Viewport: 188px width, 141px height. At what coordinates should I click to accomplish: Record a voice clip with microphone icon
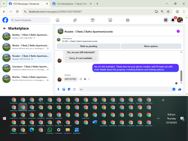[58, 89]
